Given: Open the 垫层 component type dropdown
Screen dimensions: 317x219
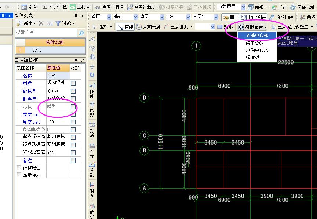Looking at the screenshot, I should click(x=162, y=17).
